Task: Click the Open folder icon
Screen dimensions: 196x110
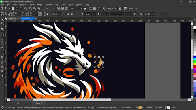Action: pos(6,9)
